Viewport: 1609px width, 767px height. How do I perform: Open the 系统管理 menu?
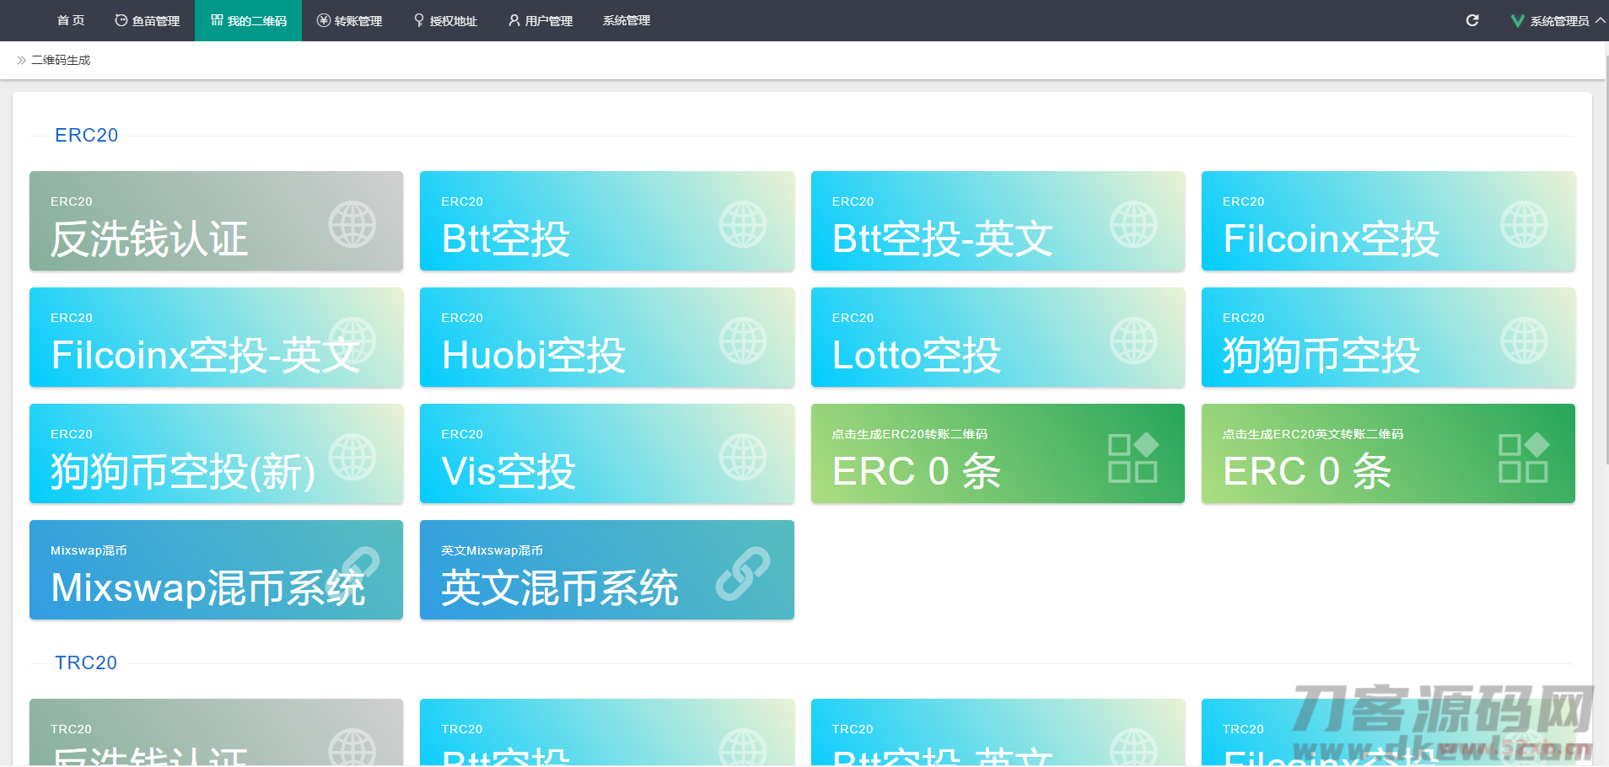[x=626, y=21]
